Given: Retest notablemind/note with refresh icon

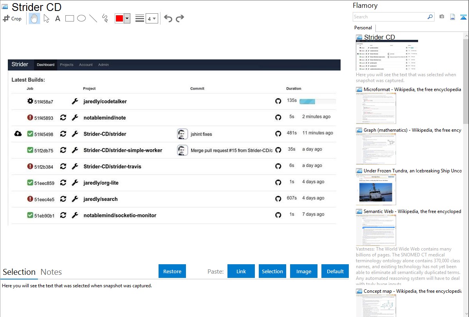Looking at the screenshot, I should pyautogui.click(x=63, y=117).
